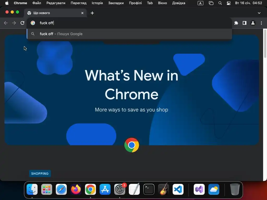Open the Weather app from the Dock

pos(214,189)
